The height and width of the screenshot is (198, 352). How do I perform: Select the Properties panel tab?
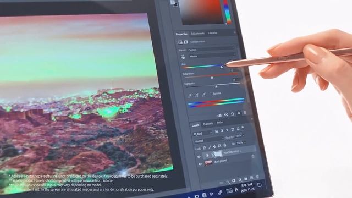[182, 34]
